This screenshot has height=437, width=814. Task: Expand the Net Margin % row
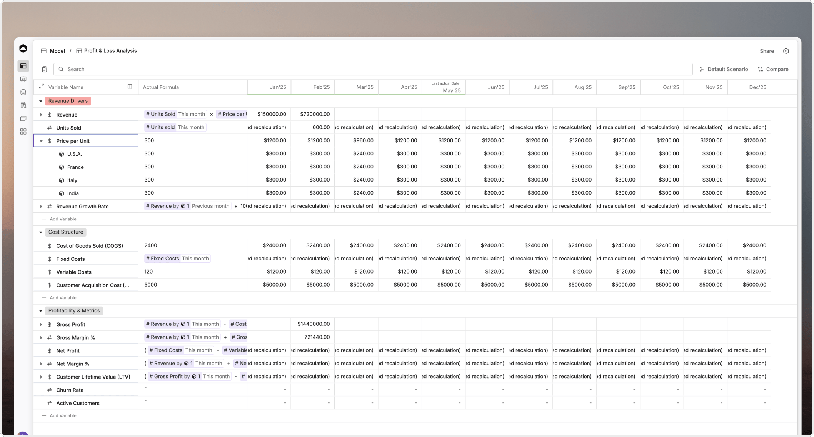coord(41,364)
